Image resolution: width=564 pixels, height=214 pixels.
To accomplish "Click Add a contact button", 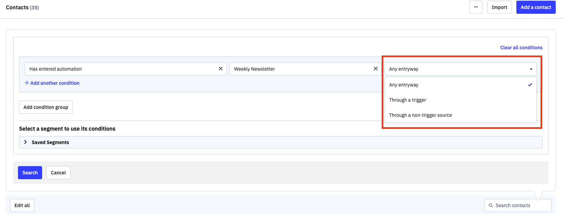I will pos(536,7).
